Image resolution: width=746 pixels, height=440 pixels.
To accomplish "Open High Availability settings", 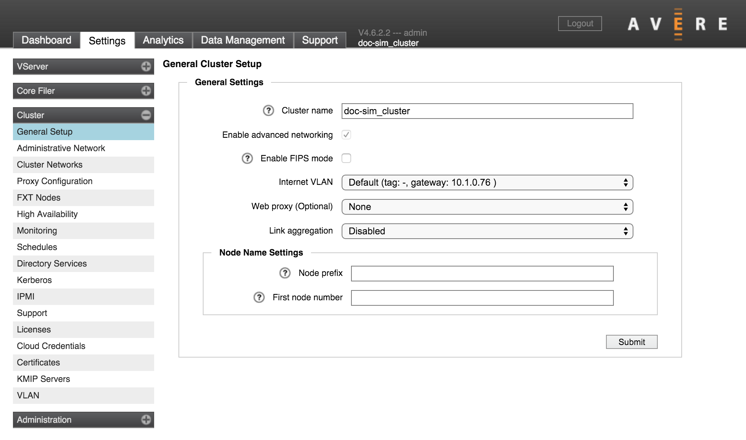I will pos(84,214).
